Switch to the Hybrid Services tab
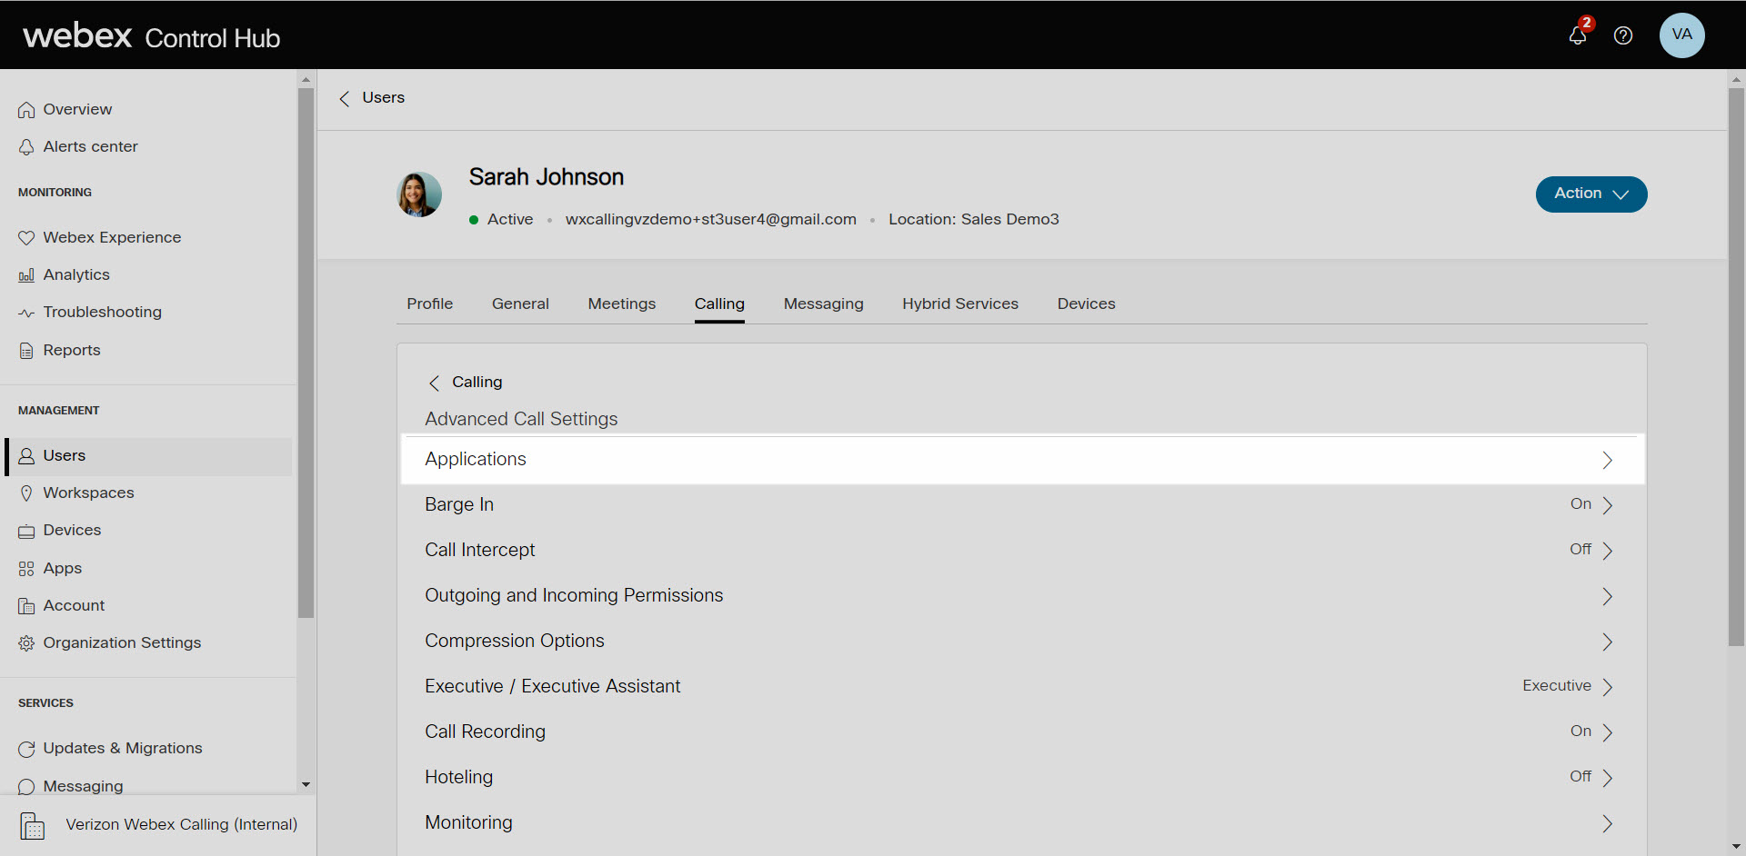Viewport: 1746px width, 856px height. (960, 304)
